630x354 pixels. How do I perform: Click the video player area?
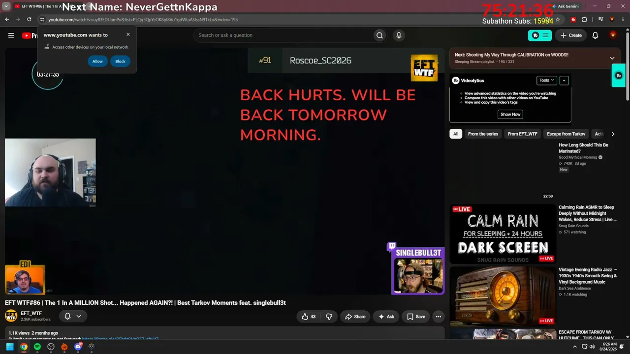coord(224,171)
